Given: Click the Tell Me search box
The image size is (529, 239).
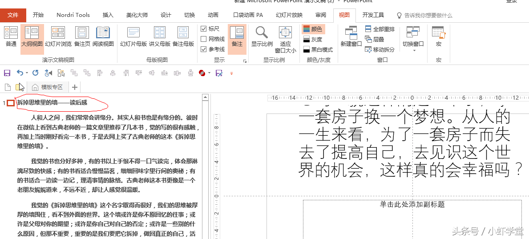Looking at the screenshot, I should point(425,15).
